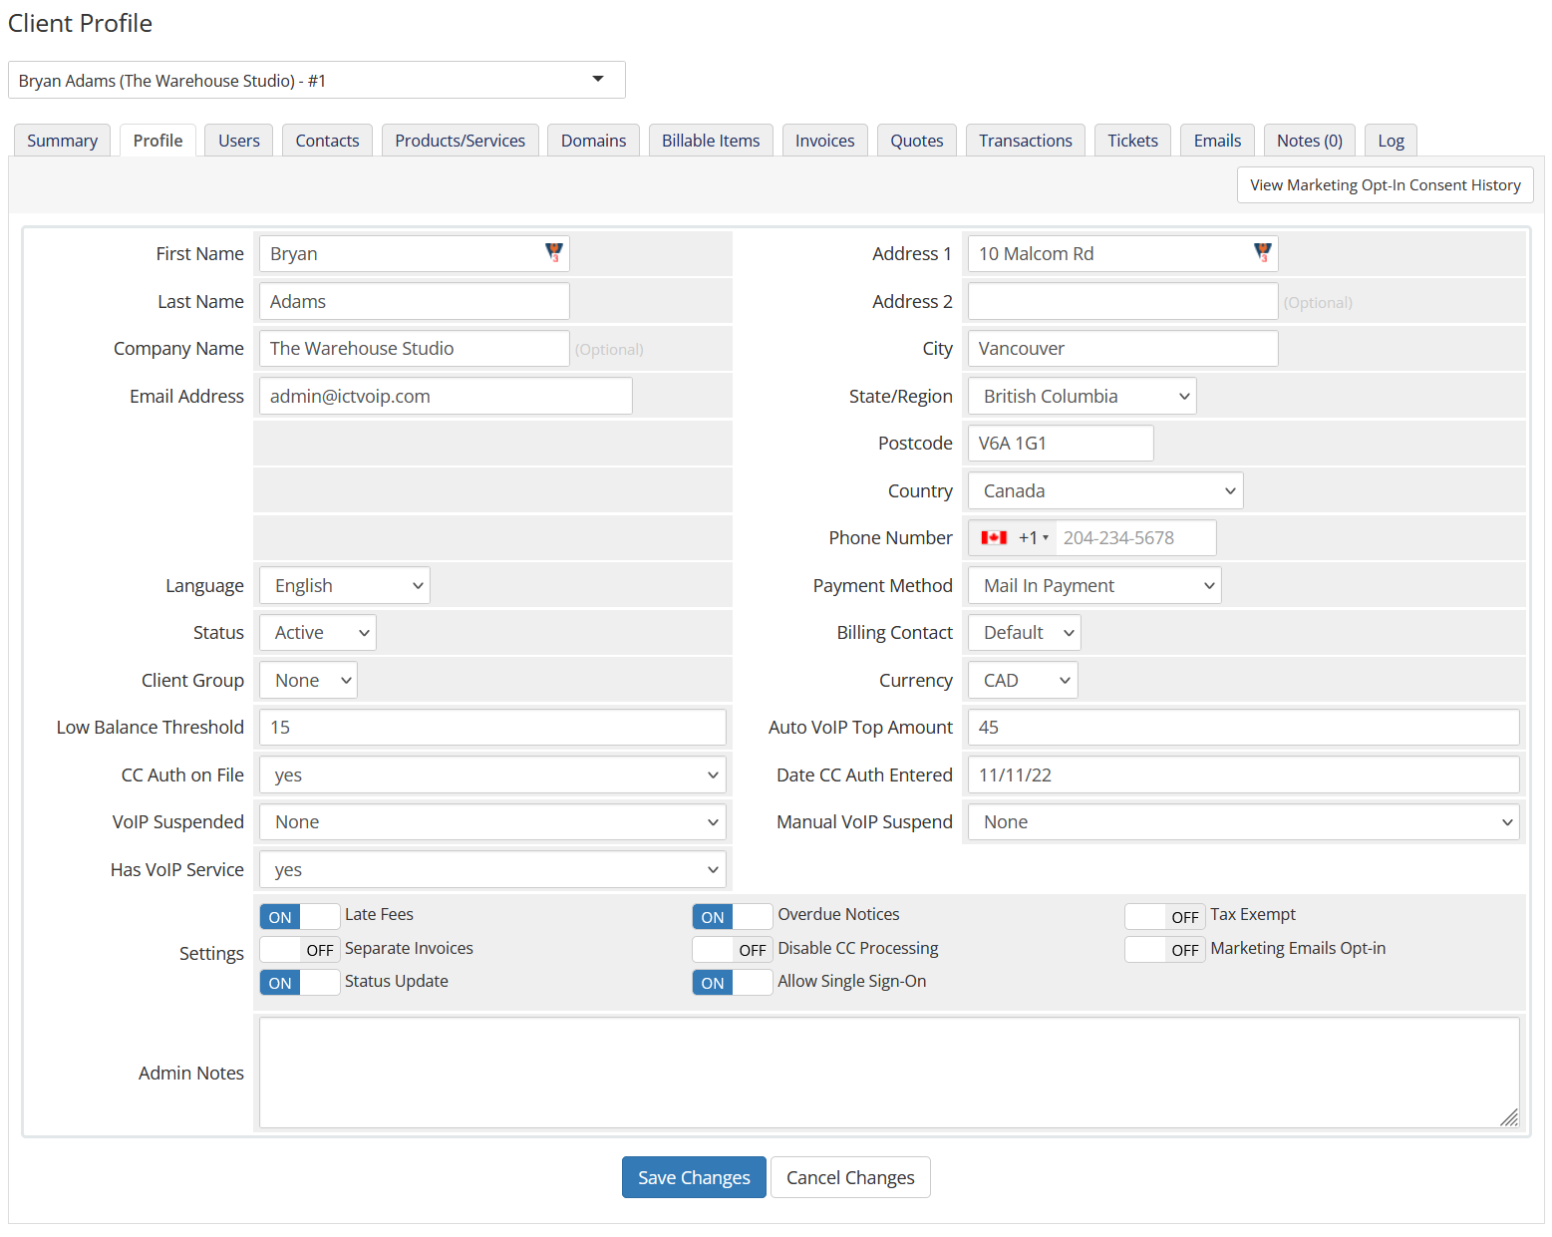
Task: Click the Canada flag country code selector
Action: click(1013, 537)
